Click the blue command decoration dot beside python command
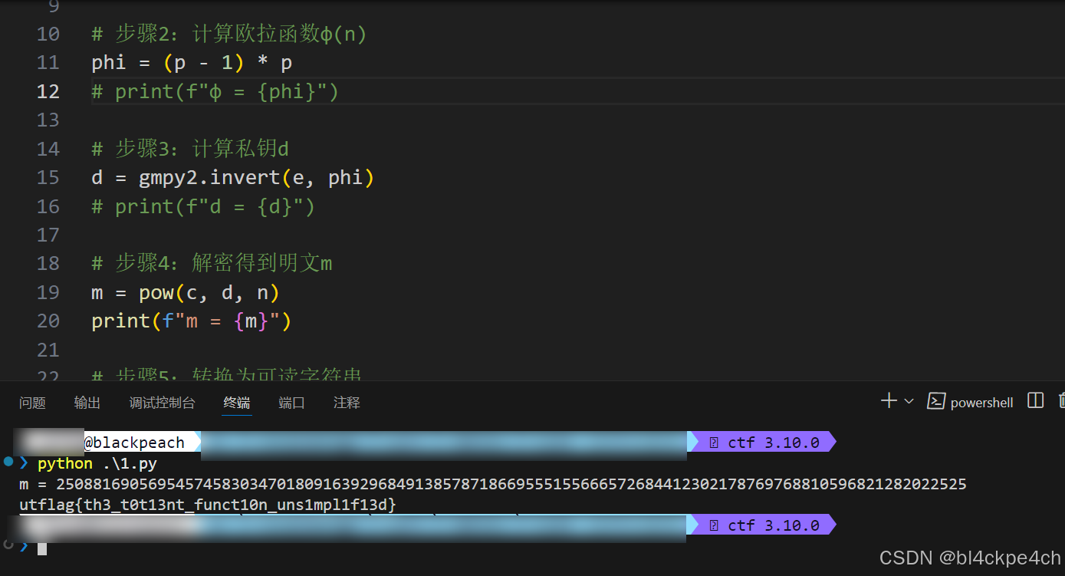This screenshot has width=1065, height=576. coord(8,462)
